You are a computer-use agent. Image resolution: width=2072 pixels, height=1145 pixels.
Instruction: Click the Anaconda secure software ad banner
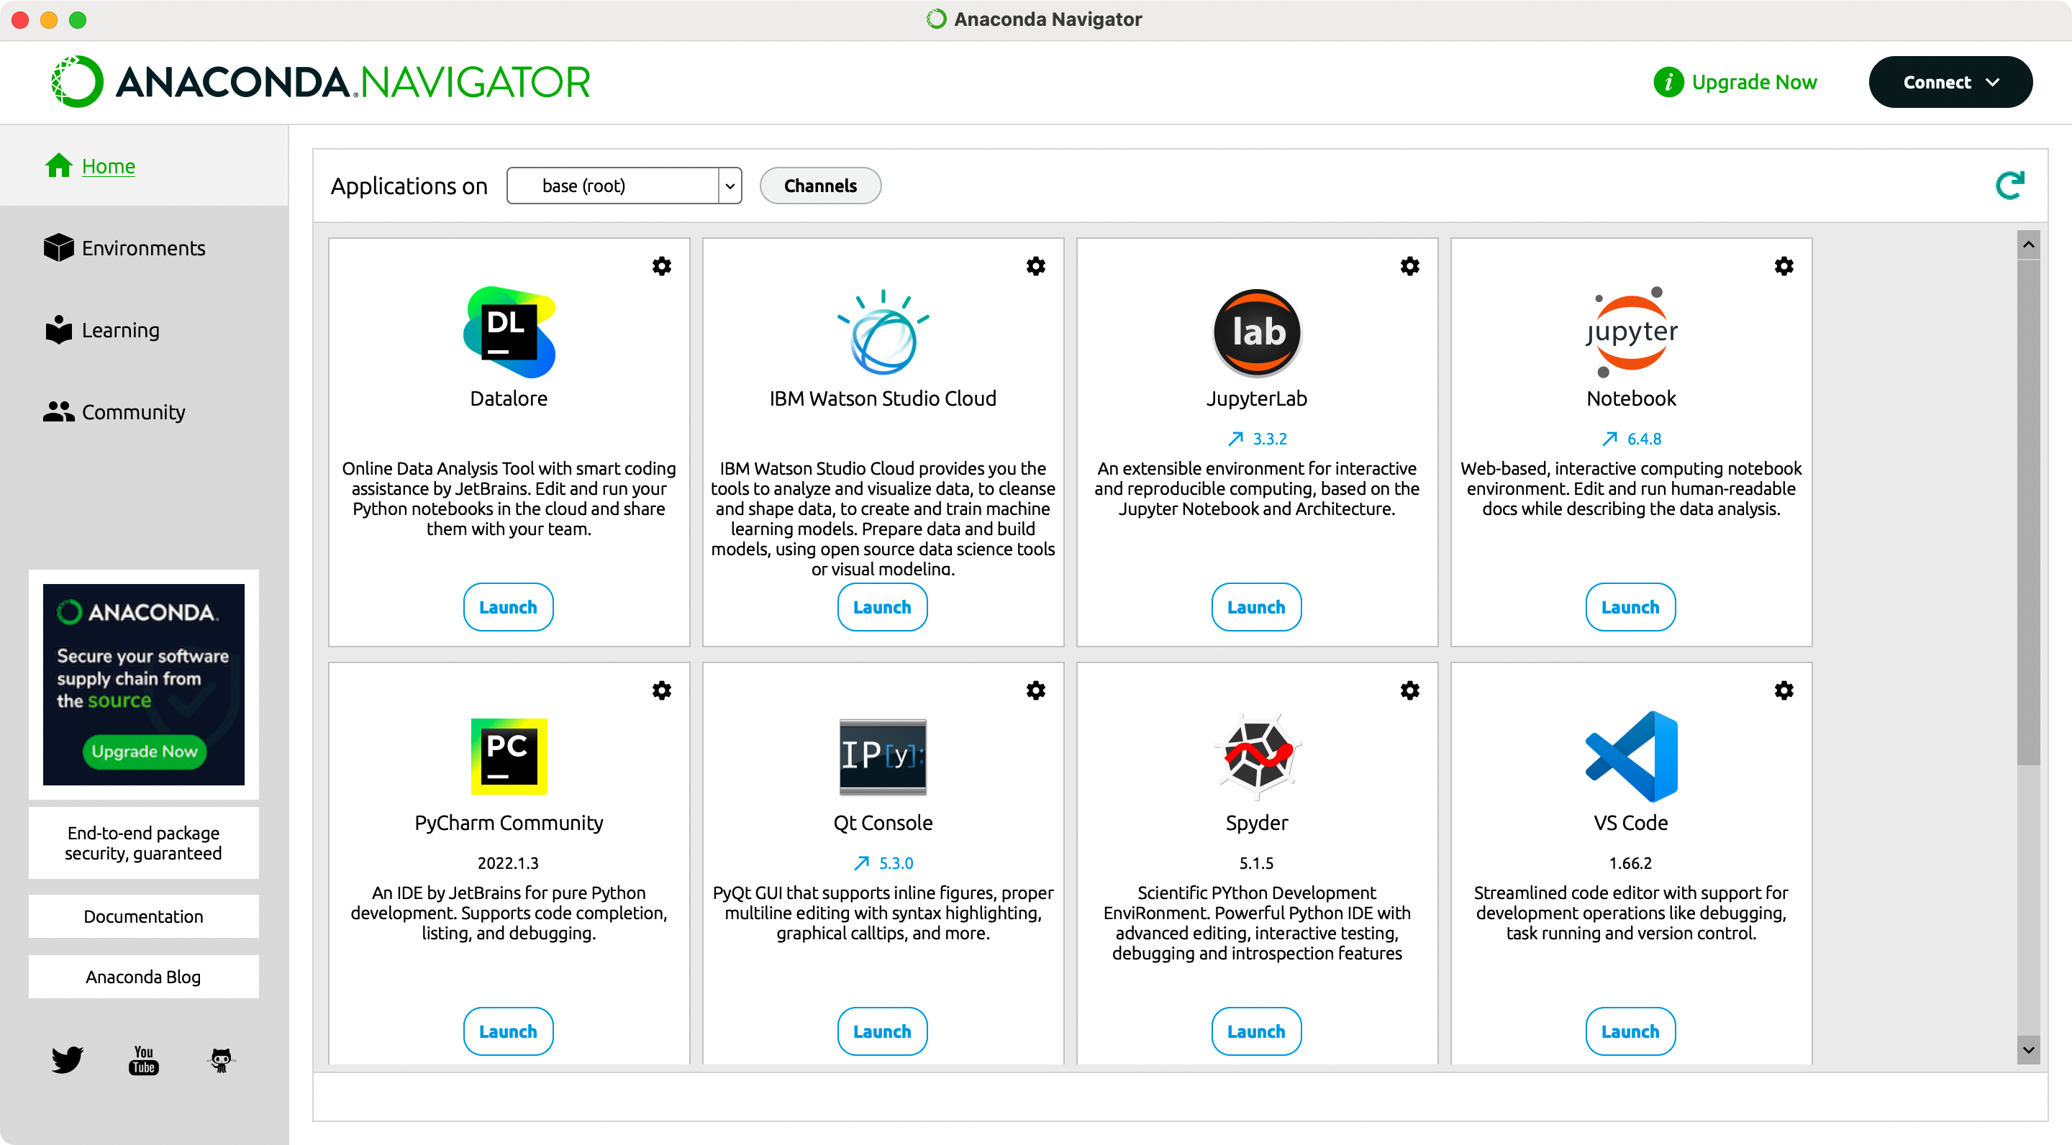tap(143, 684)
